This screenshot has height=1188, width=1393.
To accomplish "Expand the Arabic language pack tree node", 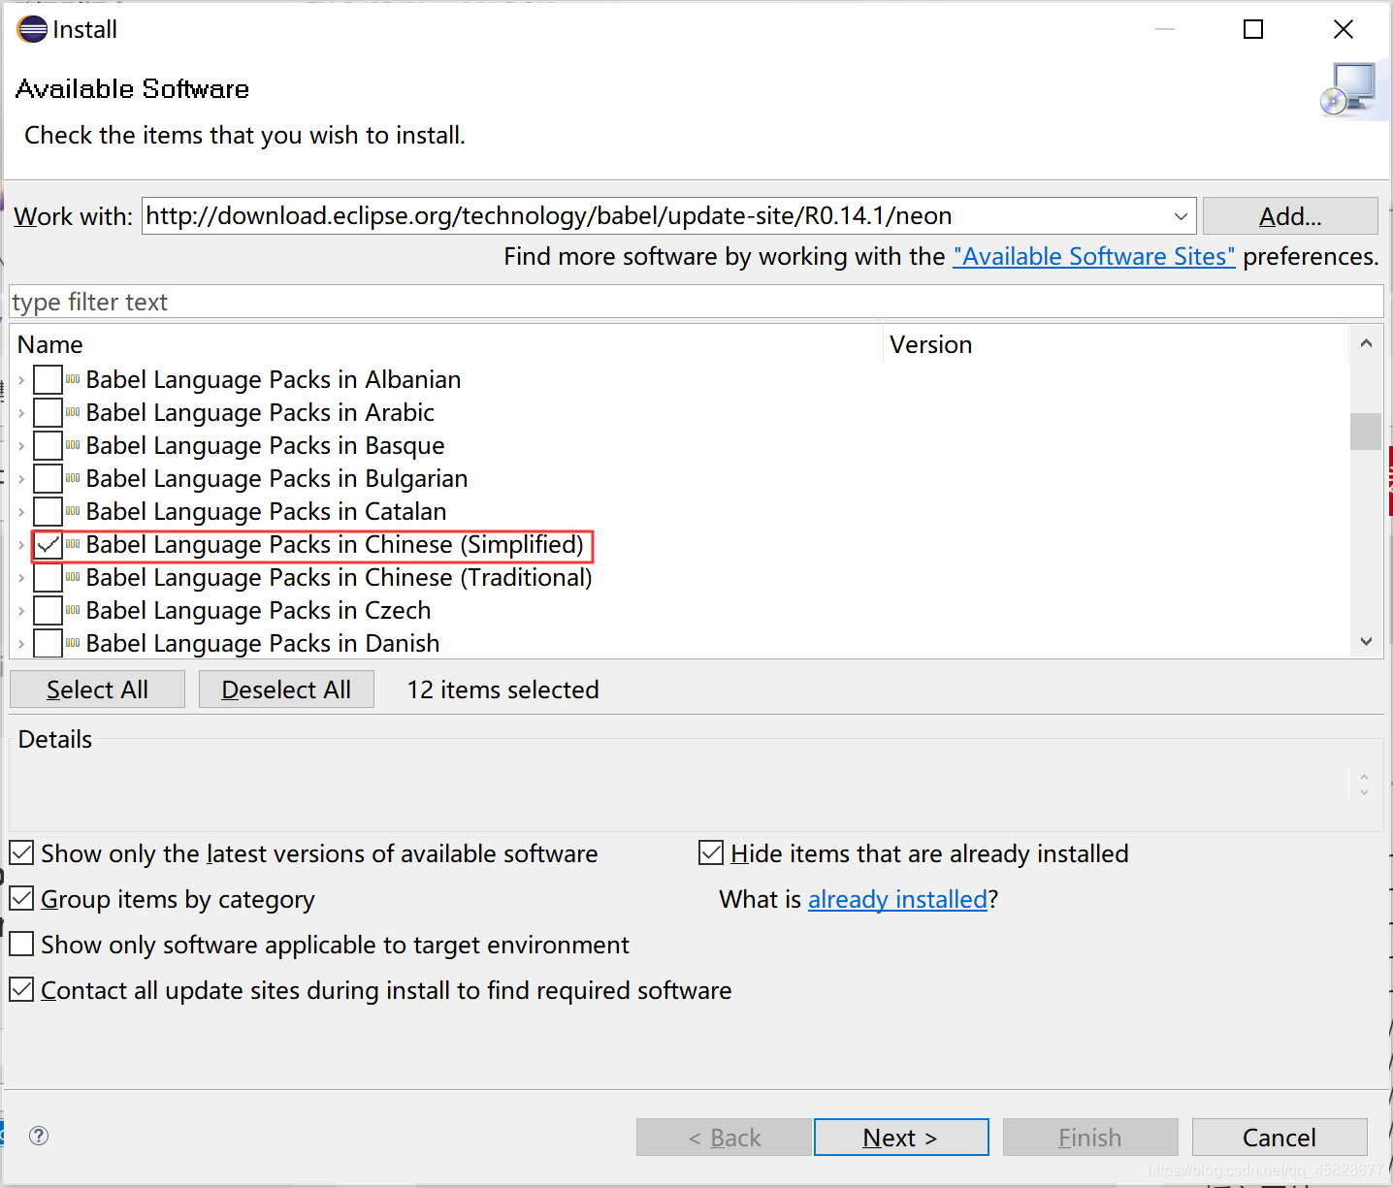I will [21, 413].
